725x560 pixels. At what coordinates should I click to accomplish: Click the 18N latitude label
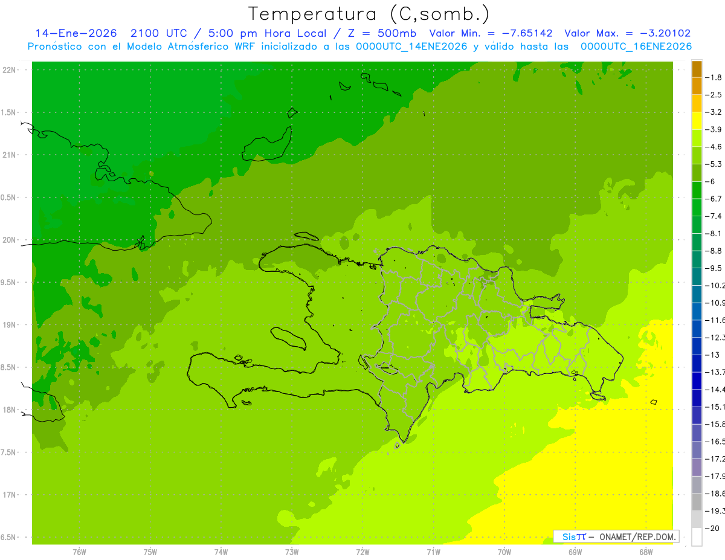10,410
